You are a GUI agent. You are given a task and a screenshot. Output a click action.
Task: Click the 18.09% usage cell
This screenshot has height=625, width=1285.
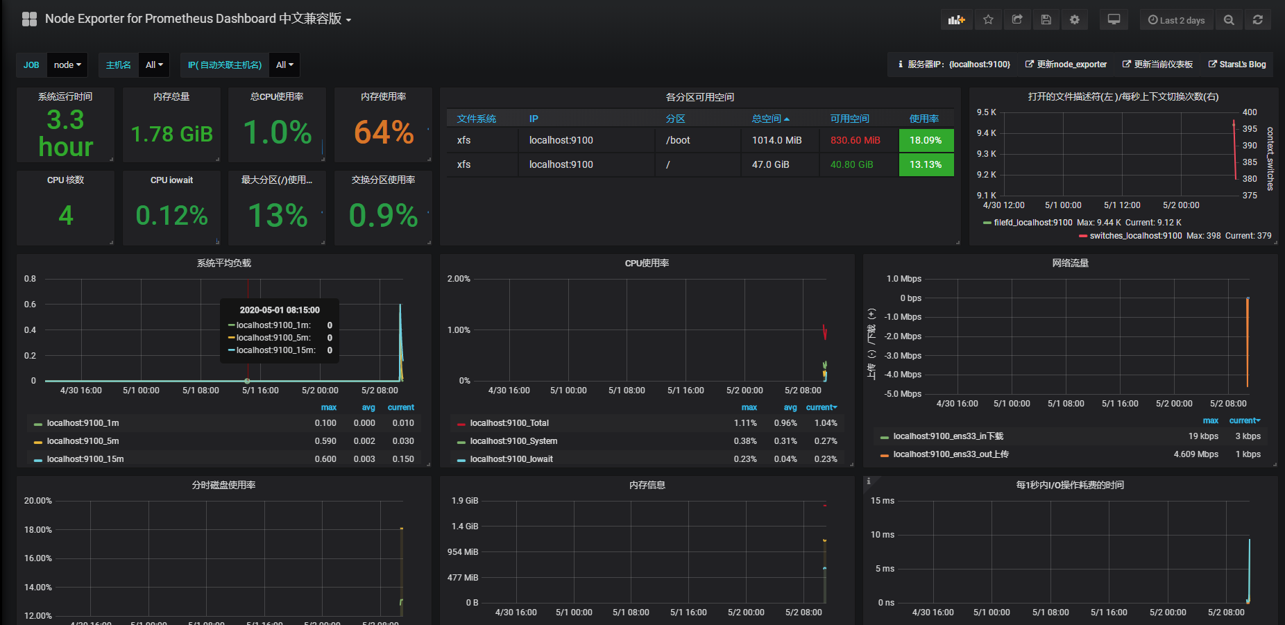click(926, 140)
